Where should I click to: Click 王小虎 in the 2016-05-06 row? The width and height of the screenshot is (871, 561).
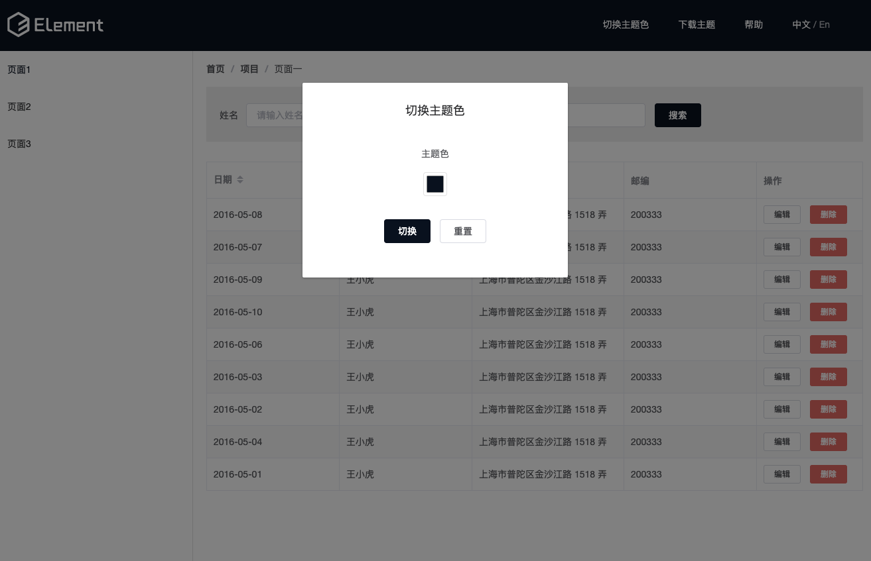pos(360,344)
